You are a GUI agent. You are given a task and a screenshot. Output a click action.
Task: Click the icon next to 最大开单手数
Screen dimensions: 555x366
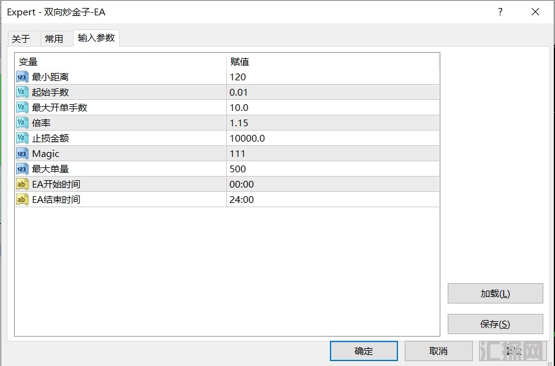coord(22,107)
